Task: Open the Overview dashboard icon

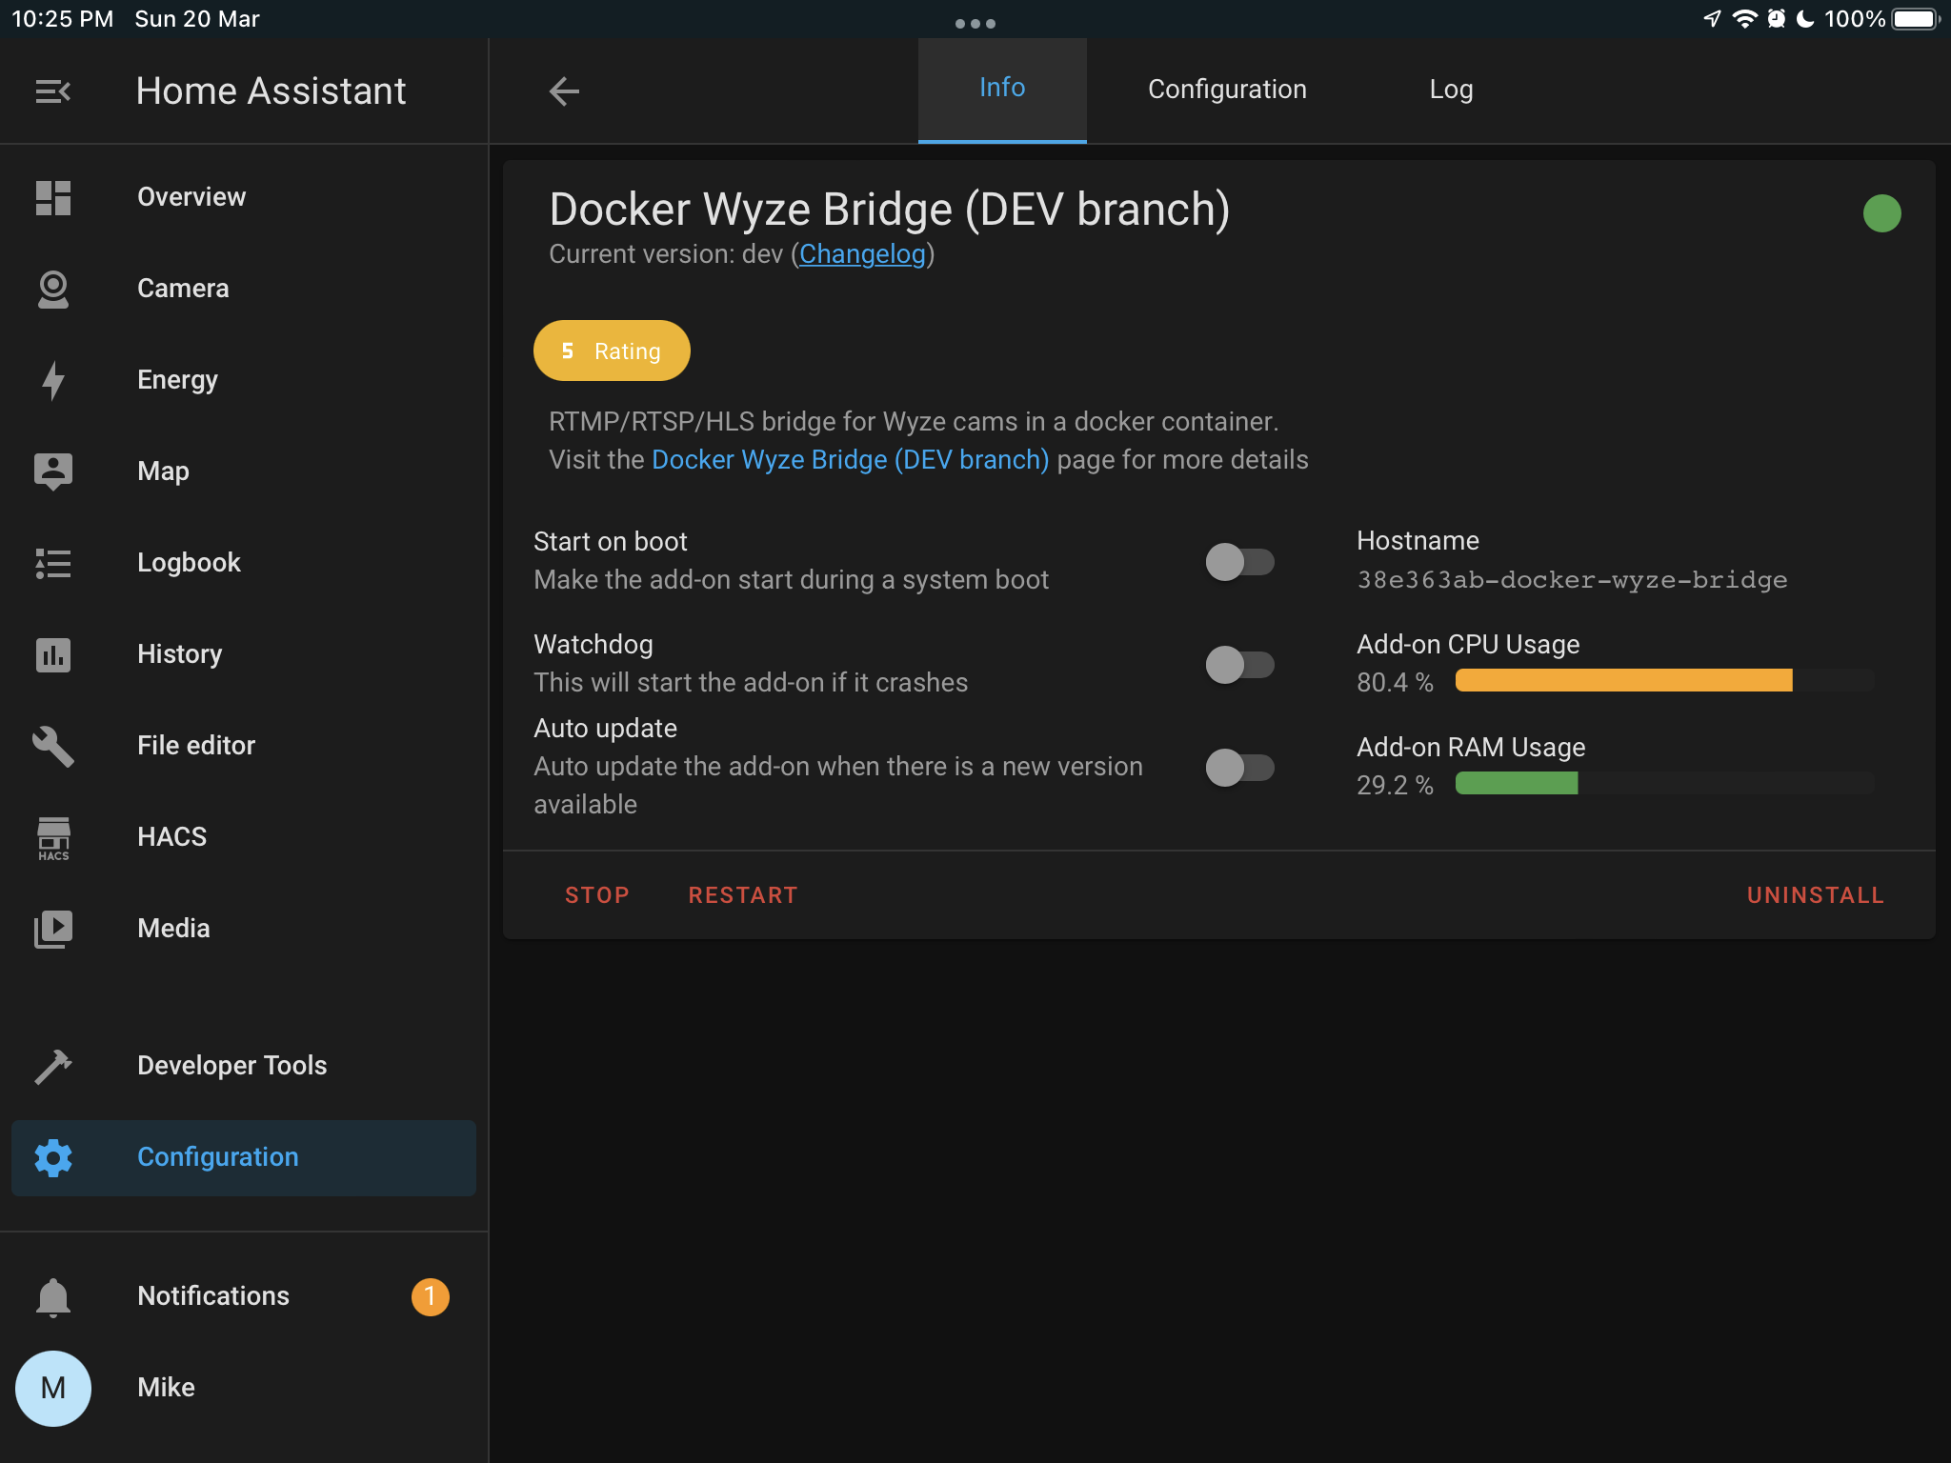Action: coord(53,197)
